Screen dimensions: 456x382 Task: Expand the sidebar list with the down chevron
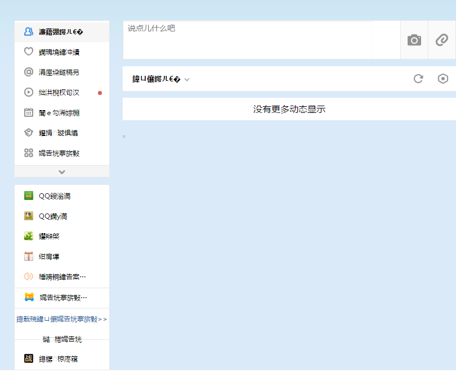point(62,171)
